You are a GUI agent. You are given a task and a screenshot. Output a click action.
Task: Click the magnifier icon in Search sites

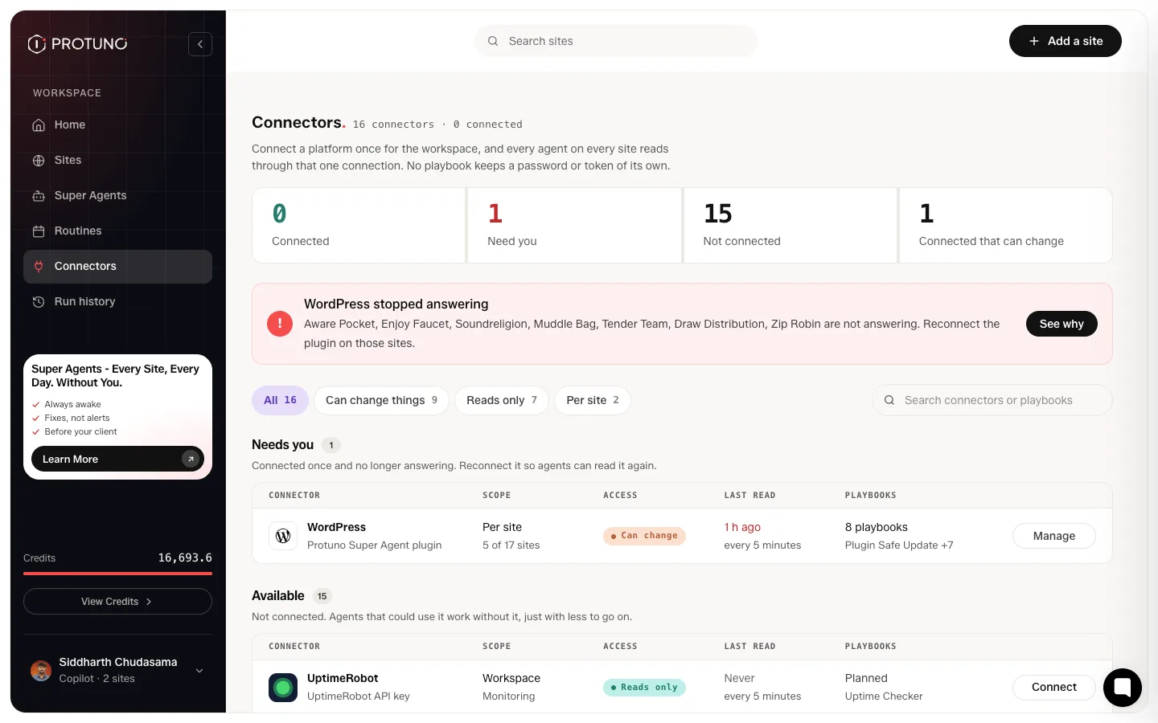pyautogui.click(x=493, y=41)
